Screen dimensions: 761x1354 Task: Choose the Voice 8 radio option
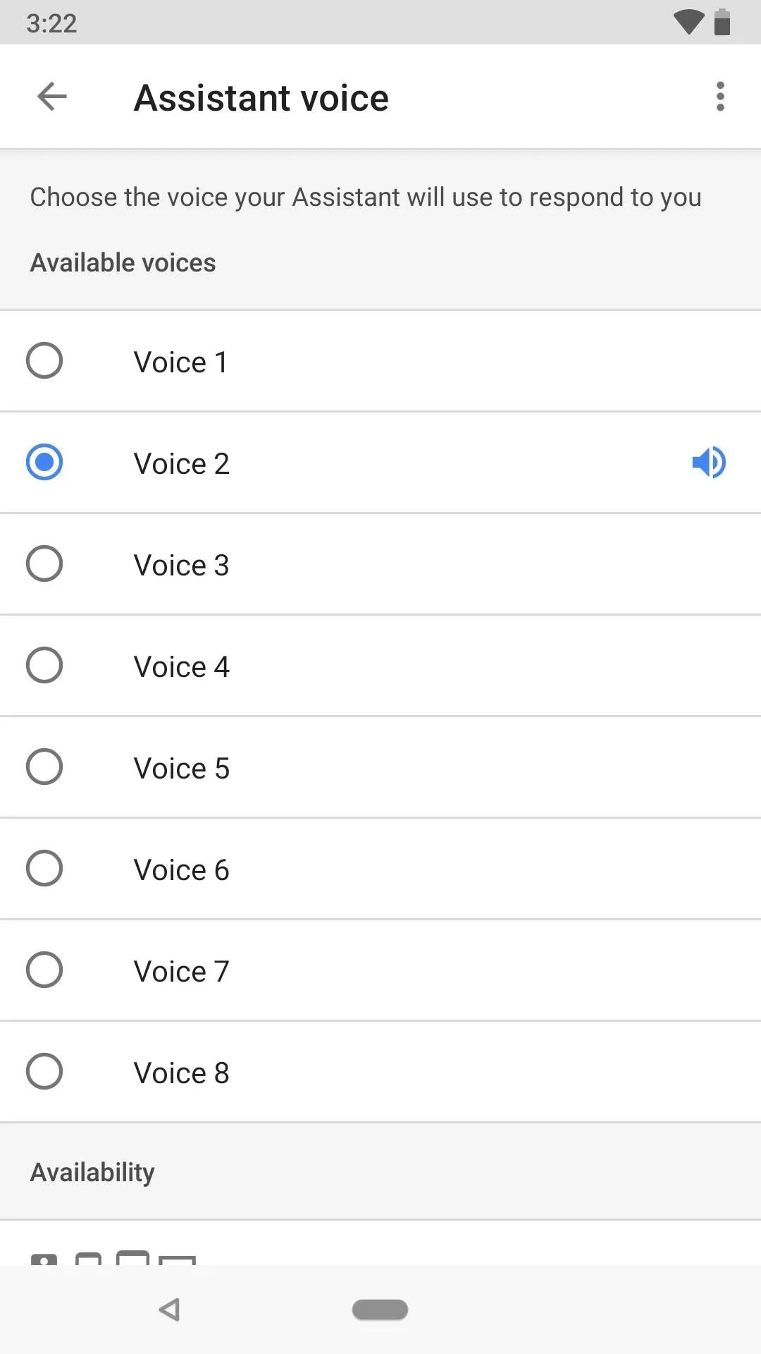pyautogui.click(x=44, y=1071)
